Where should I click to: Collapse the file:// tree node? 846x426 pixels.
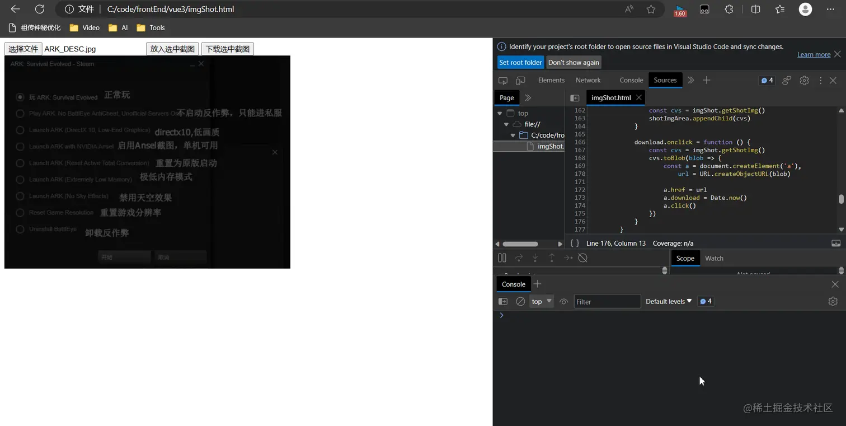point(506,124)
